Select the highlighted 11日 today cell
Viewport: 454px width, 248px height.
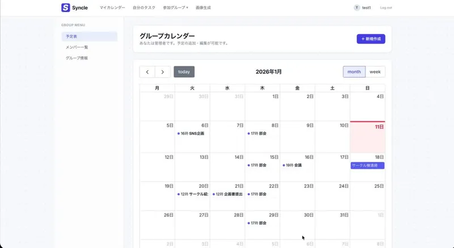[x=367, y=137]
